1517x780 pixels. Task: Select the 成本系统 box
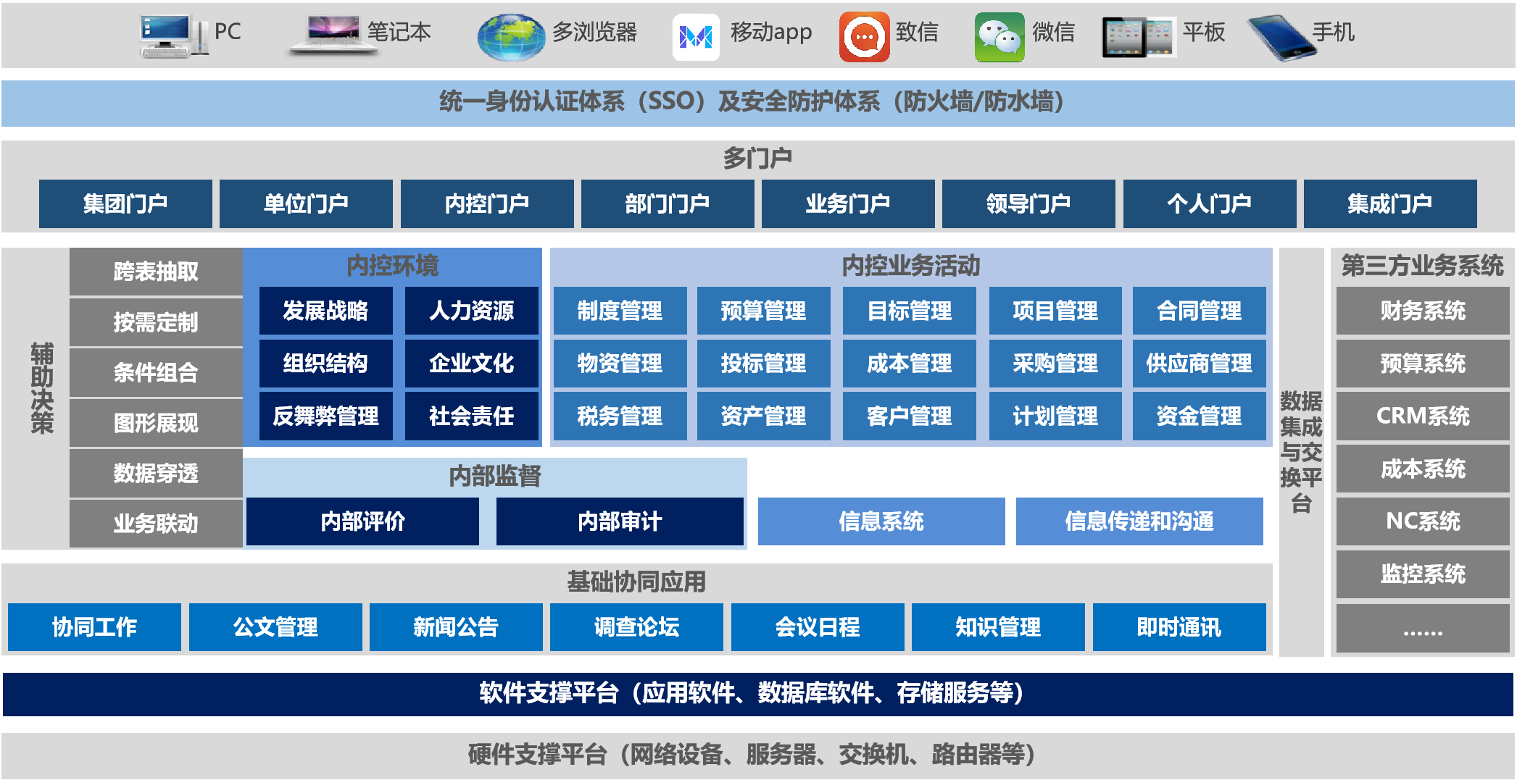1424,469
